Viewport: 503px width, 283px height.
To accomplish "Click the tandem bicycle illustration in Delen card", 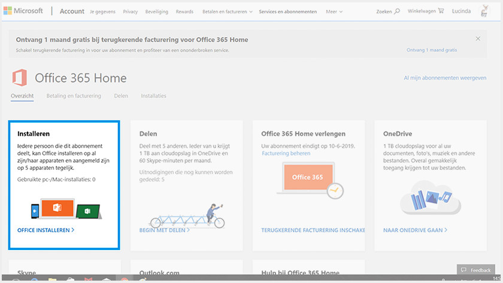I will [187, 216].
